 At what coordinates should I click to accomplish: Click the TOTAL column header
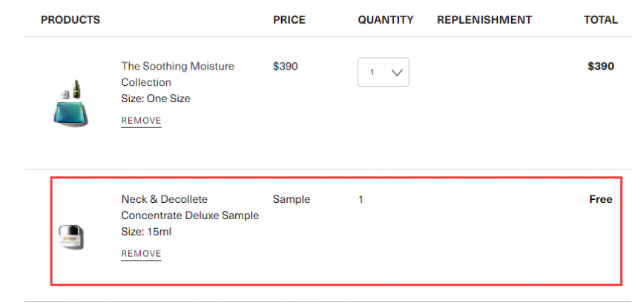pos(601,19)
